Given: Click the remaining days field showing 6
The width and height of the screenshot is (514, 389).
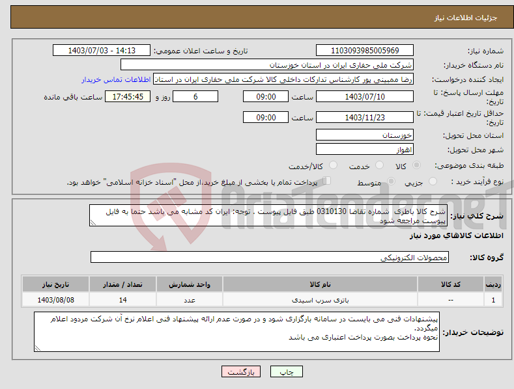Looking at the screenshot, I should point(195,96).
